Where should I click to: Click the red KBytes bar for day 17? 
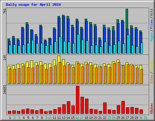82,105
